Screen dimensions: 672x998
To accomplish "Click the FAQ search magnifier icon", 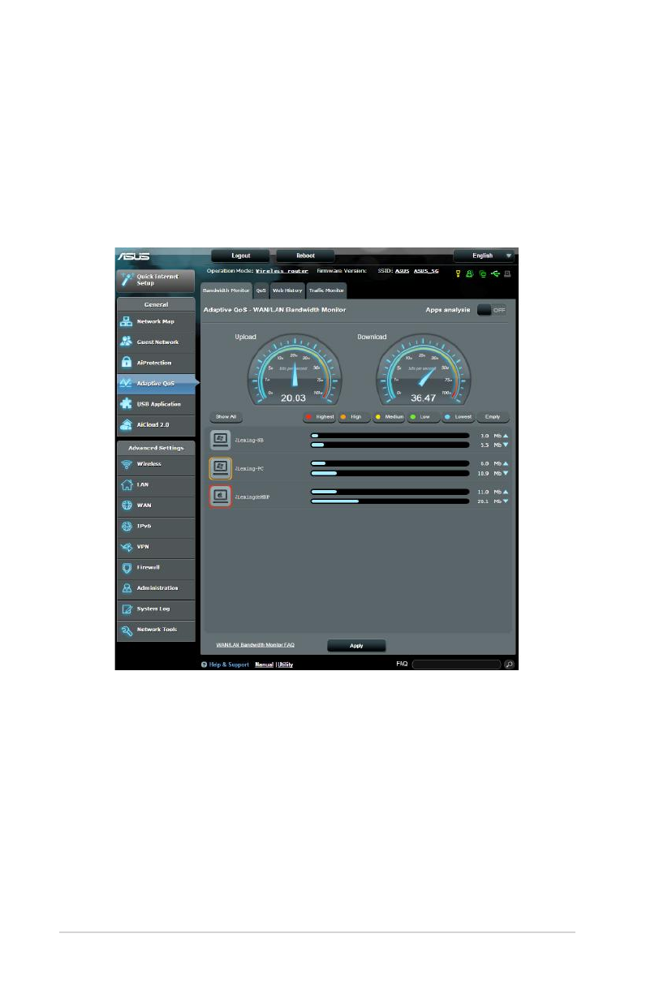I will pyautogui.click(x=509, y=664).
